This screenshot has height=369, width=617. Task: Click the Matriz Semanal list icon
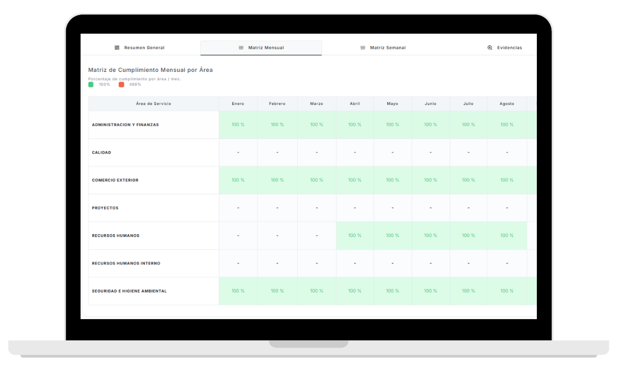(x=363, y=48)
